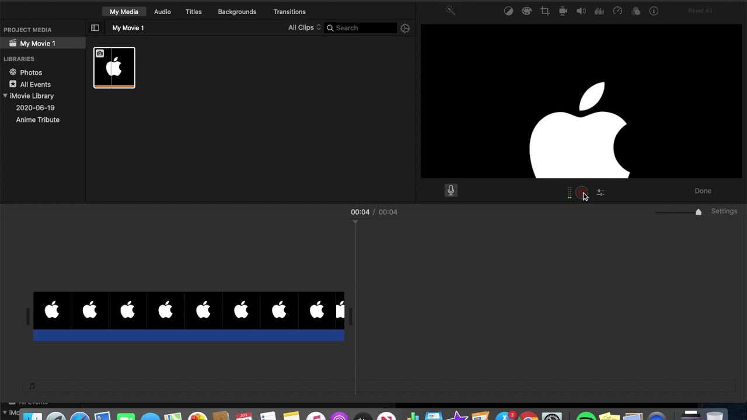This screenshot has height=420, width=747.
Task: Apply auto enhance with the magic wand
Action: 450,10
